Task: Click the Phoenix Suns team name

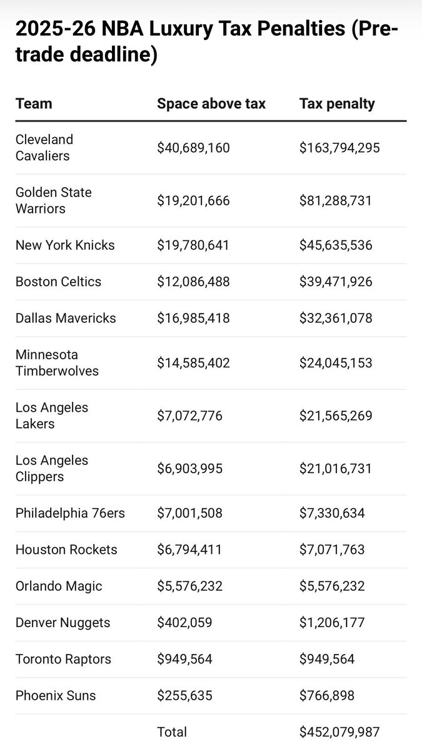Action: tap(56, 695)
